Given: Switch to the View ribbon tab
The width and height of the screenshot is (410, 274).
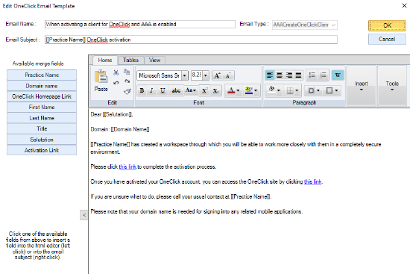Looking at the screenshot, I should [x=154, y=60].
